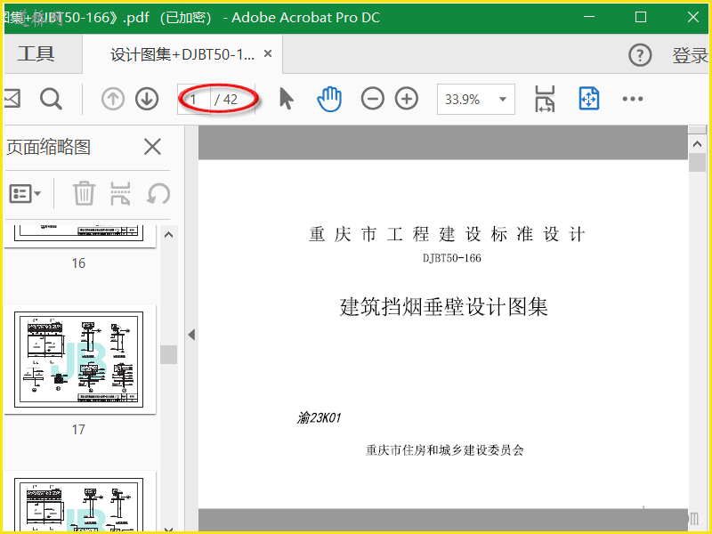Click the delete pages trash icon
712x534 pixels.
click(84, 193)
